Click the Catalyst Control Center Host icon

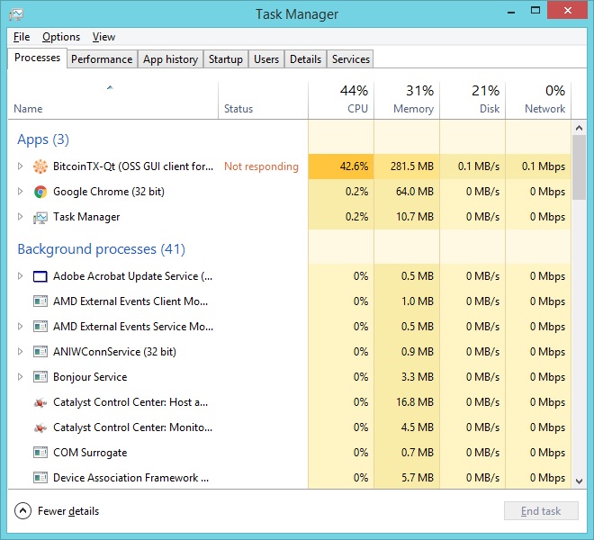pos(40,402)
